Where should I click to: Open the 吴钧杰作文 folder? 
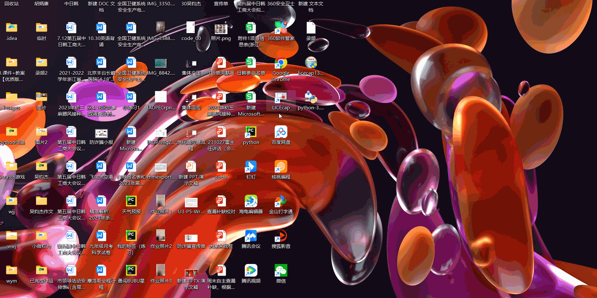(x=41, y=201)
